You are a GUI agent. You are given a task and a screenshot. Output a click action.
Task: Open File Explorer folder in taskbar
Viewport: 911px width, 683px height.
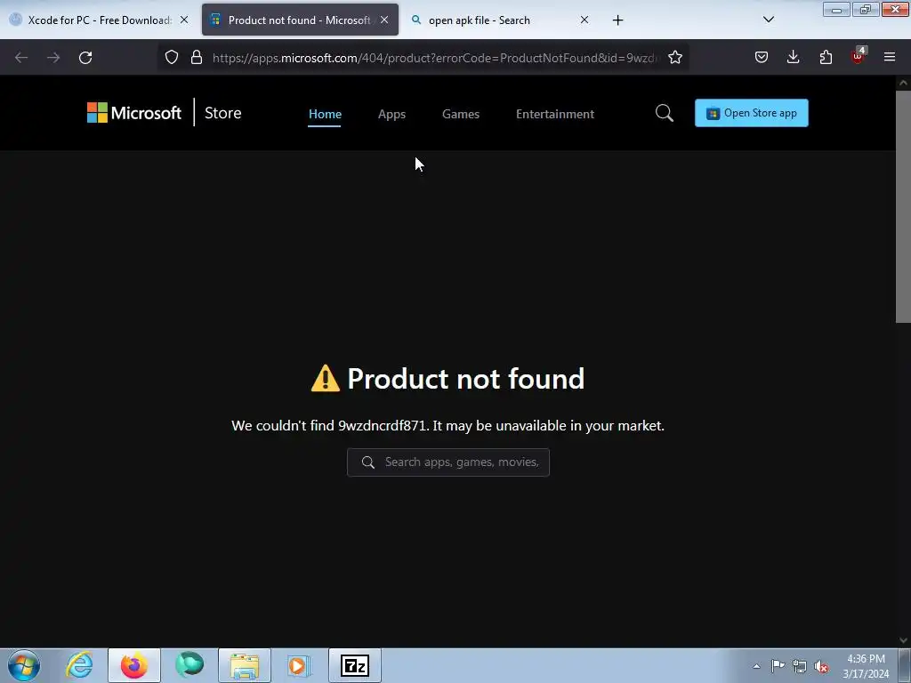pyautogui.click(x=245, y=665)
